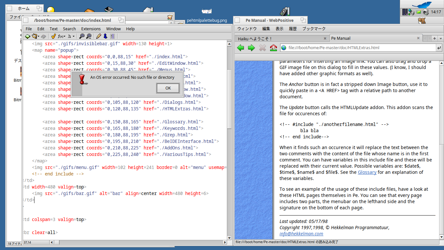This screenshot has height=250, width=444.
Task: Go back with the green left arrow
Action: (x=241, y=48)
